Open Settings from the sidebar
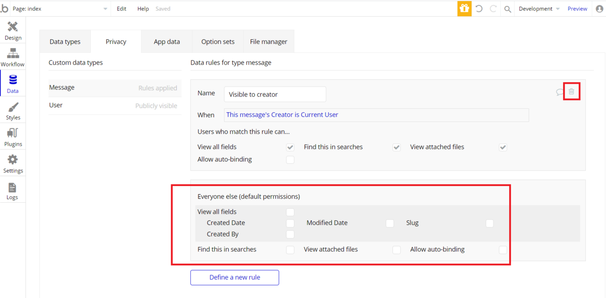This screenshot has width=606, height=298. [x=13, y=164]
